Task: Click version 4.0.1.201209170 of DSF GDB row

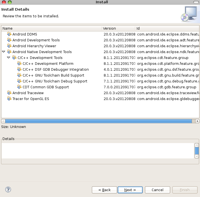Action: click(x=119, y=69)
